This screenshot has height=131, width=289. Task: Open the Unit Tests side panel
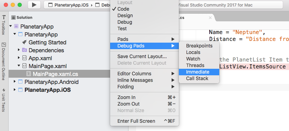tap(3, 100)
